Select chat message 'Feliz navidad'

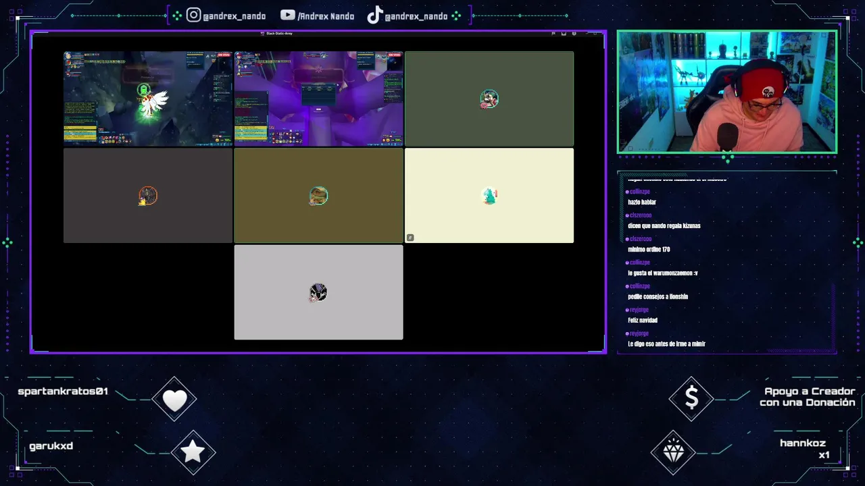coord(643,320)
